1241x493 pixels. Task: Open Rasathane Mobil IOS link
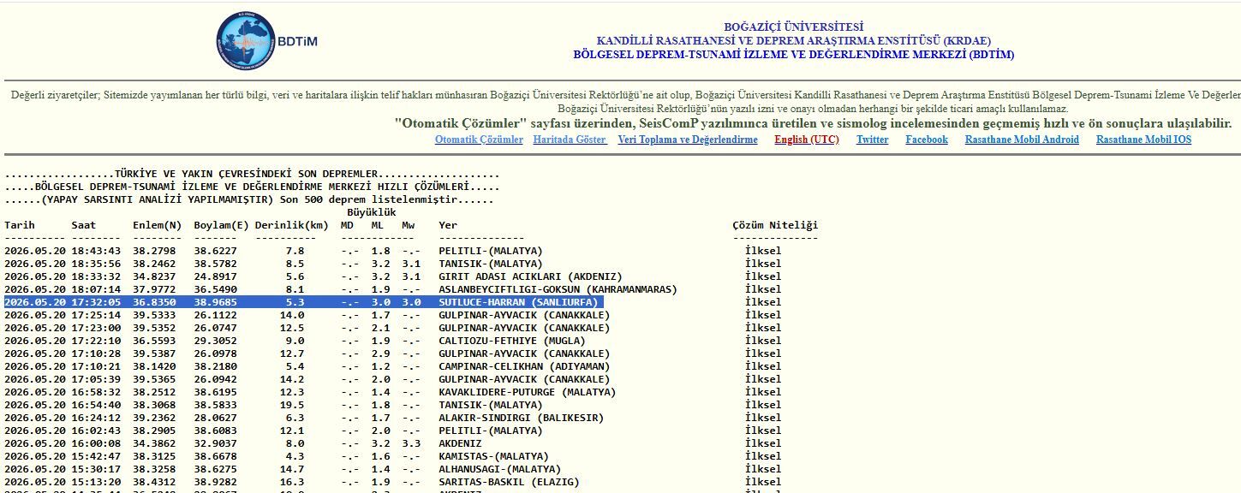click(x=1143, y=140)
